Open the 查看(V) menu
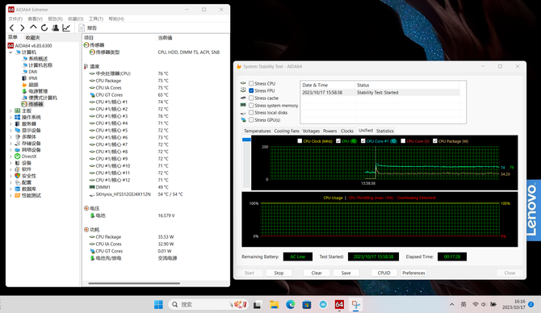Viewport: 541px width, 313px height. pyautogui.click(x=36, y=19)
